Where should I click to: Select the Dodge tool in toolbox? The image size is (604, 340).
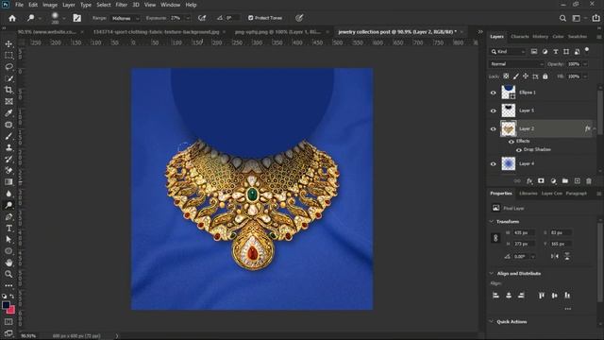click(8, 205)
